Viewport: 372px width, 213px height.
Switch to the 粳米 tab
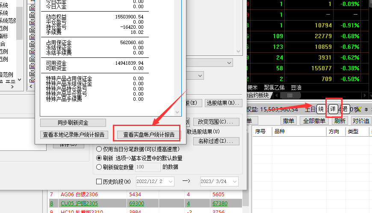click(252, 87)
